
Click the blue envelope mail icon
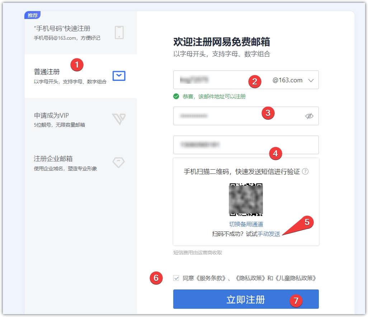119,76
